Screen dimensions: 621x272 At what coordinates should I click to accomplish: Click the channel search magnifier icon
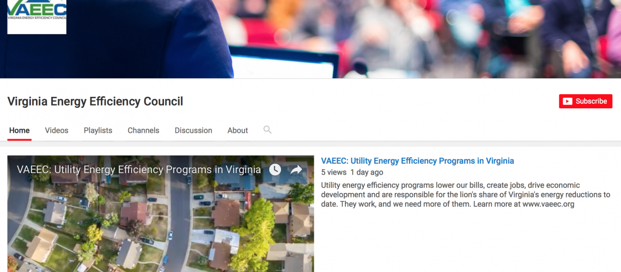[267, 129]
